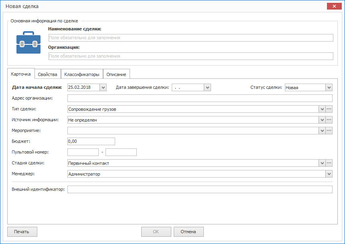Viewport: 345px width, 244px height.
Task: Click the Отмена button
Action: [x=189, y=232]
